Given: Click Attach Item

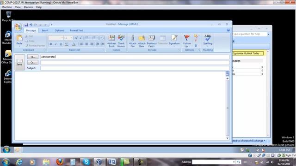Looking at the screenshot, I should 142,41.
